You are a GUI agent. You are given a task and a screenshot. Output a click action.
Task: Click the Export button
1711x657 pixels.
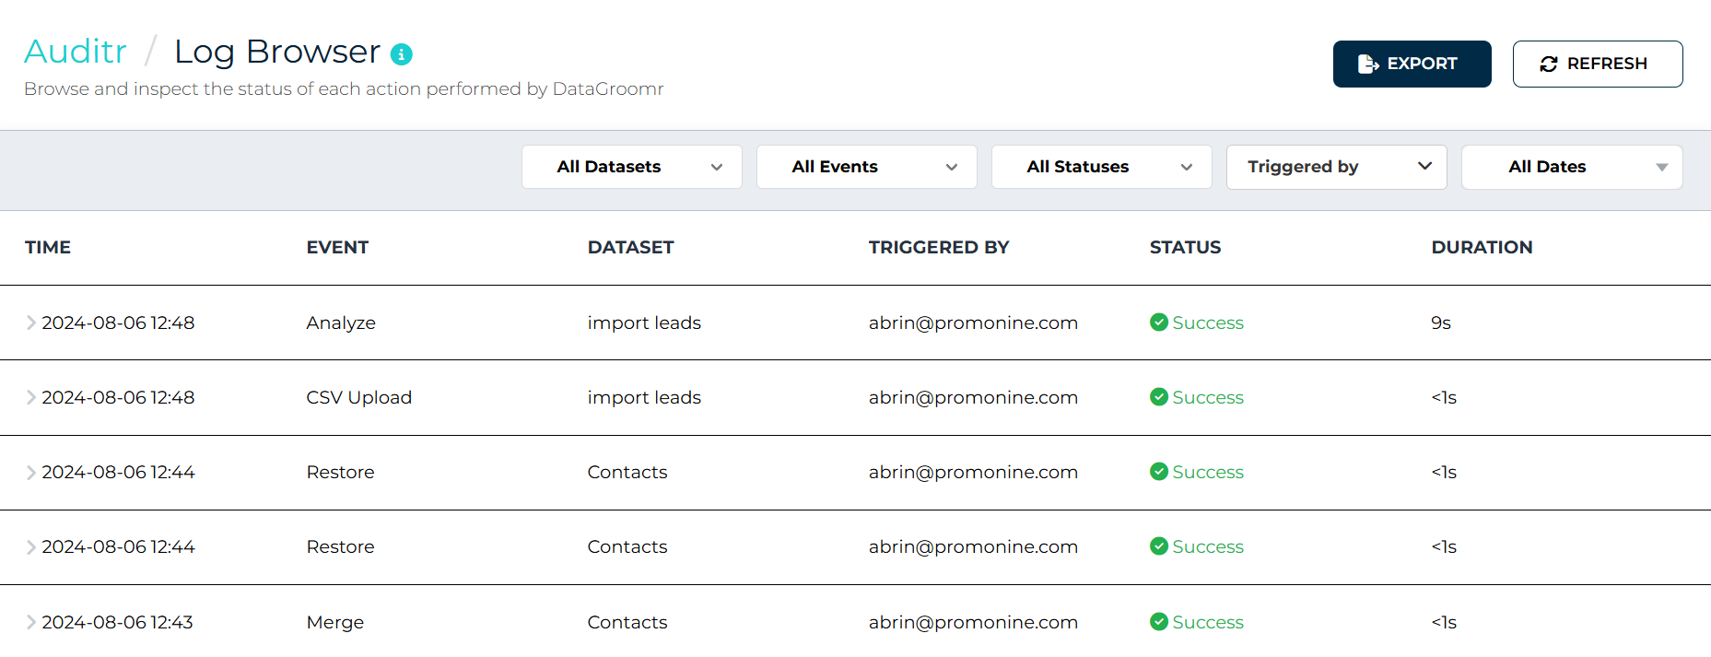pyautogui.click(x=1412, y=64)
